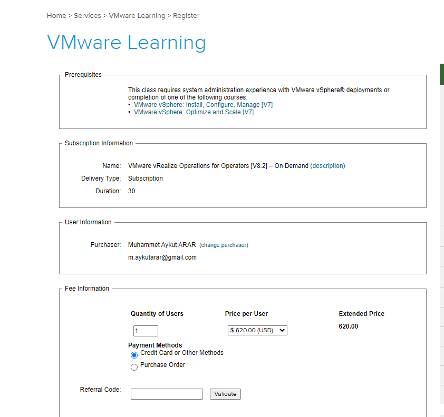Screen dimensions: 444x417
Task: Click the User Information section legend
Action: point(88,222)
